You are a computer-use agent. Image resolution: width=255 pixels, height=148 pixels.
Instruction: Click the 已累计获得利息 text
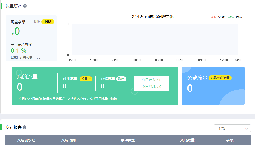(x=25, y=57)
